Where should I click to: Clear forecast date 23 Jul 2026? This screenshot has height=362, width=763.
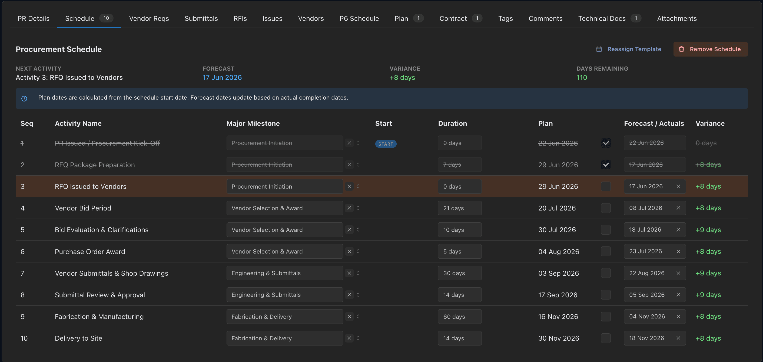click(x=678, y=251)
